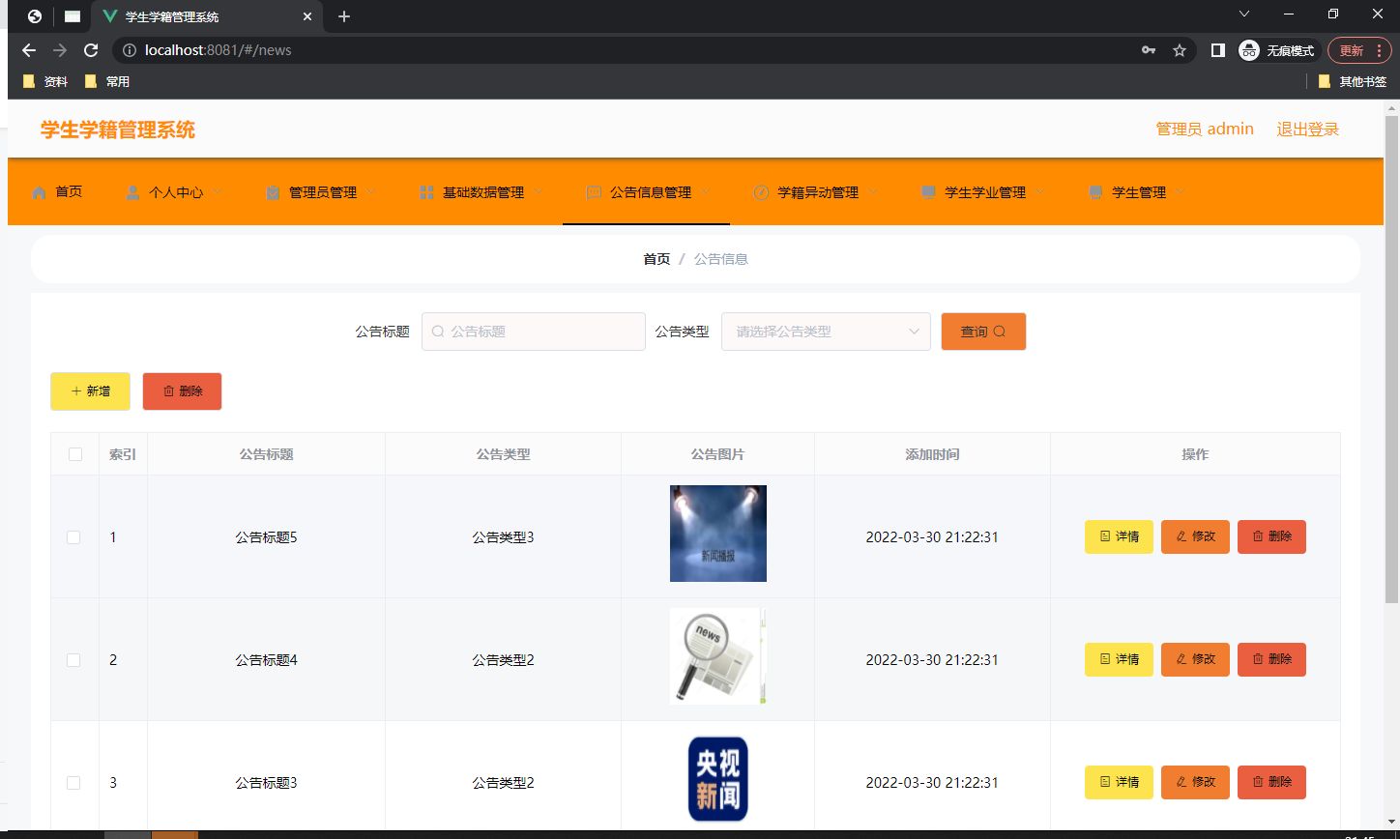Expand the 个人中心 menu arrow
This screenshot has width=1400, height=839.
[x=218, y=191]
